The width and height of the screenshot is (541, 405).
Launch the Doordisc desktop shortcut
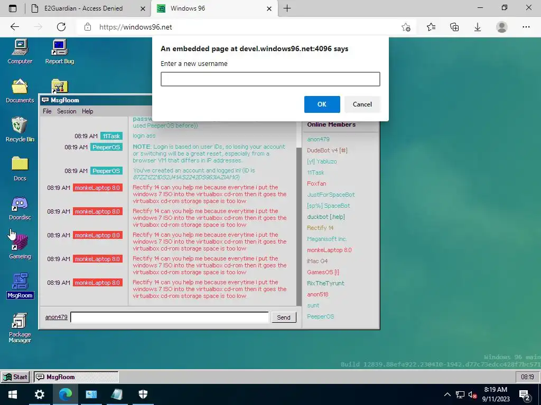pyautogui.click(x=20, y=208)
